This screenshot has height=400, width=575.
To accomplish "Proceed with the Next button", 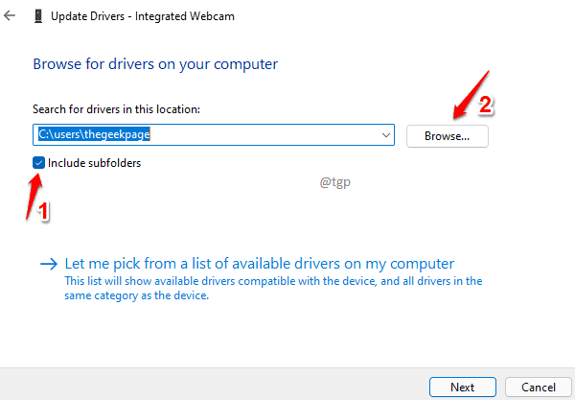I will (x=463, y=388).
